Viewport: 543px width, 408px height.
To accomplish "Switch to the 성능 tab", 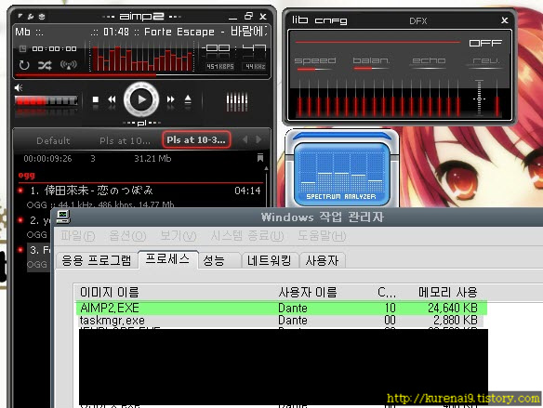I will point(219,260).
